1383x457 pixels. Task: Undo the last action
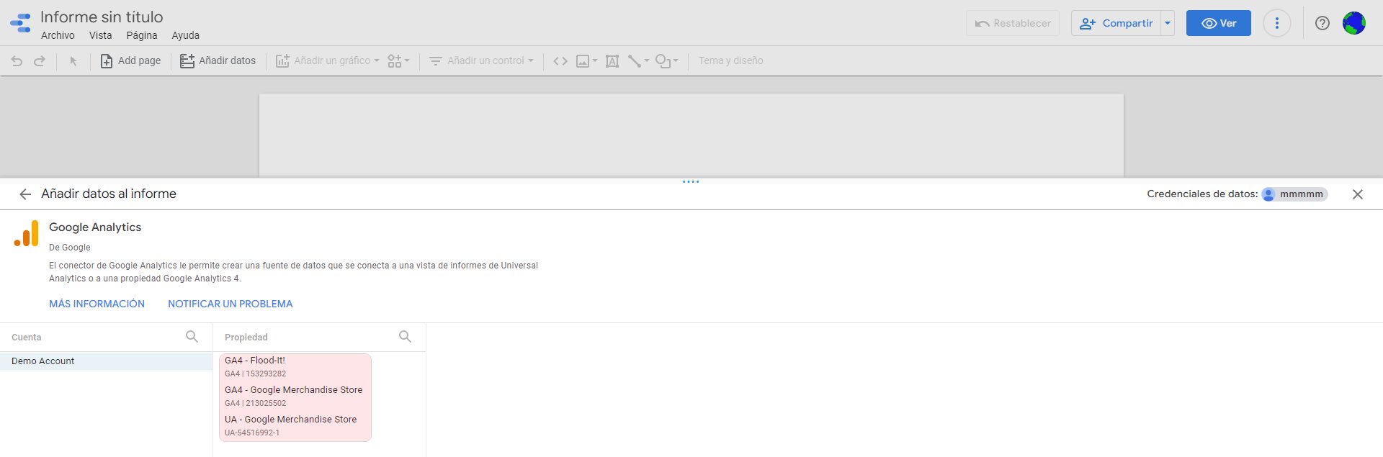pos(17,61)
